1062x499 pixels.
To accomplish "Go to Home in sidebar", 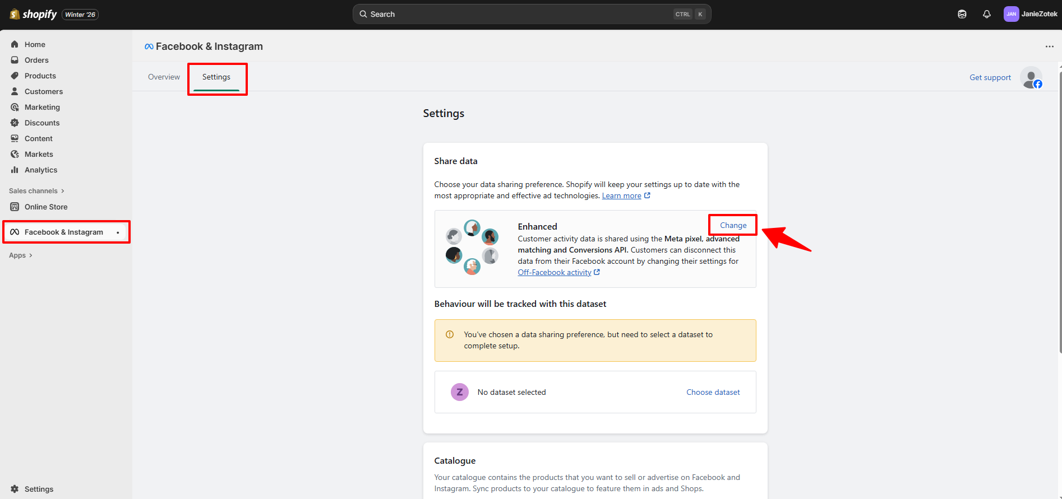I will pyautogui.click(x=35, y=44).
